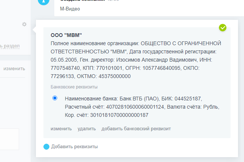Click the ООО "МВМ" company title
244x162 pixels.
[66, 35]
